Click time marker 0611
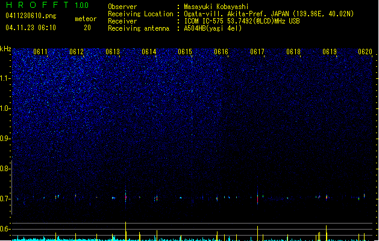This screenshot has width=379, height=241. click(x=40, y=52)
